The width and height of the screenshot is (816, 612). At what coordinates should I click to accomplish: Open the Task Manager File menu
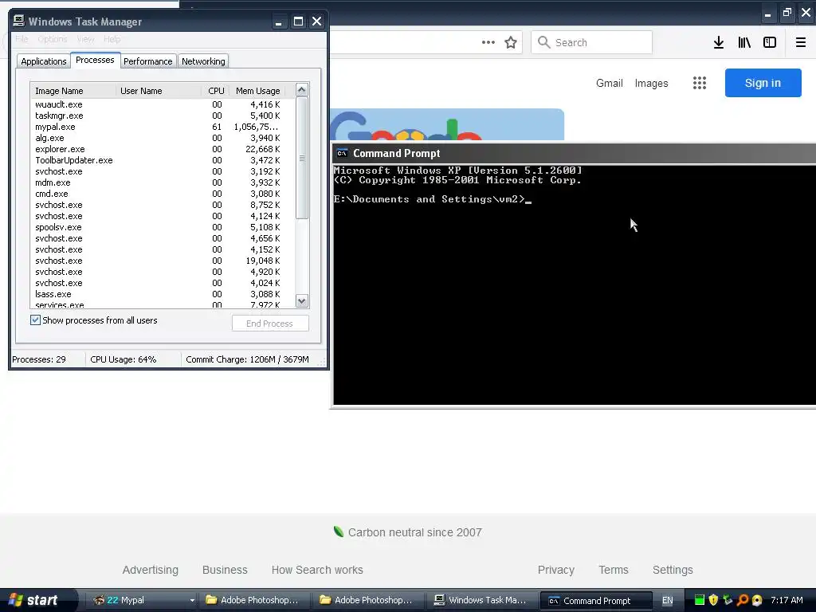pos(22,39)
